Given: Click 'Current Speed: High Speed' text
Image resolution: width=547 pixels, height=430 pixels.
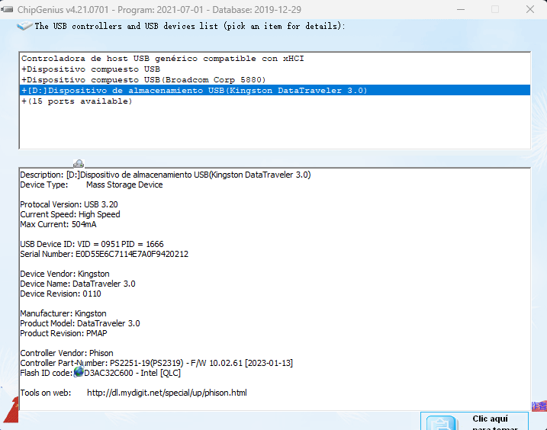Looking at the screenshot, I should coord(70,214).
